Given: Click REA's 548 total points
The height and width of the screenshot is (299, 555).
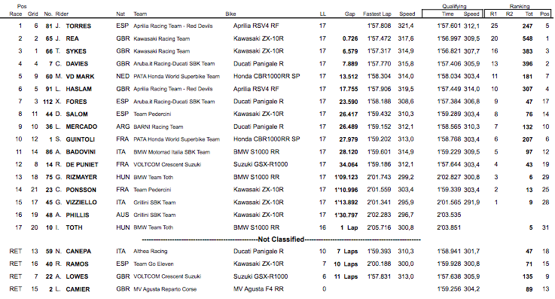Looking at the screenshot, I should click(527, 38).
